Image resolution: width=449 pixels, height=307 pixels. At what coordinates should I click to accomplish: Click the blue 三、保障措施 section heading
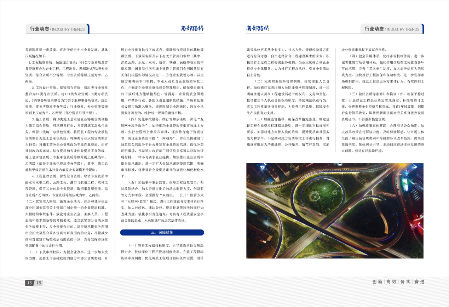[162, 233]
